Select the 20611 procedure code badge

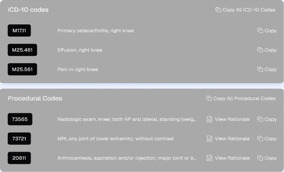tap(19, 158)
